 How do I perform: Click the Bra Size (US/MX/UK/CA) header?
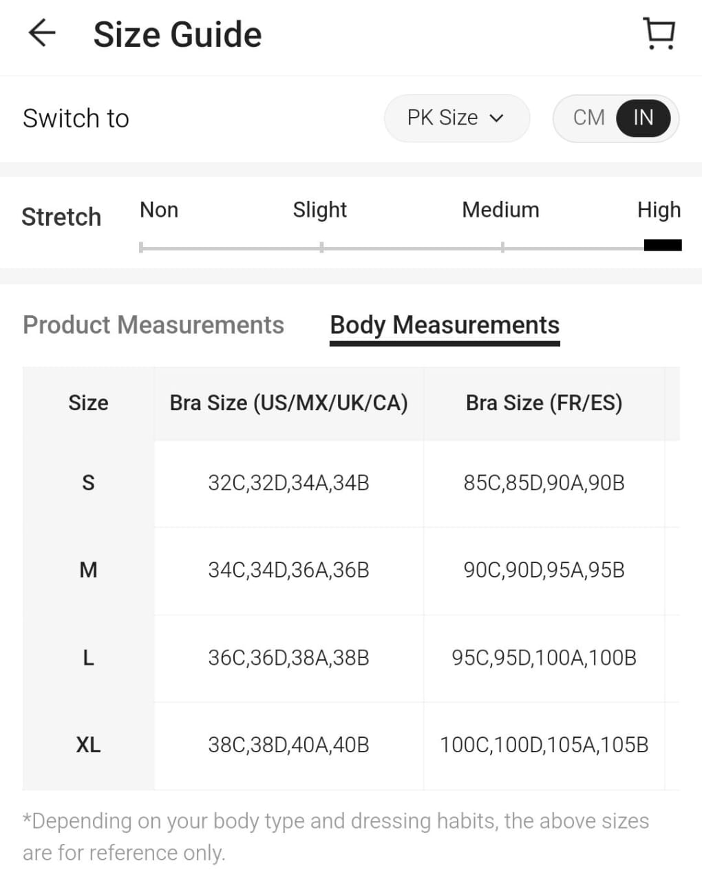288,403
